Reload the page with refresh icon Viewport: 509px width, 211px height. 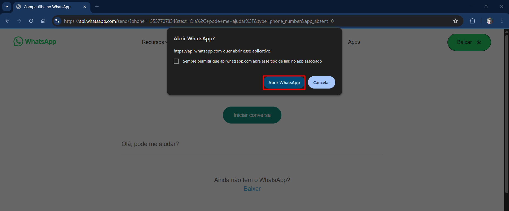[x=31, y=21]
